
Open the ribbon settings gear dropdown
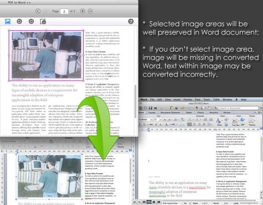pyautogui.click(x=260, y=113)
